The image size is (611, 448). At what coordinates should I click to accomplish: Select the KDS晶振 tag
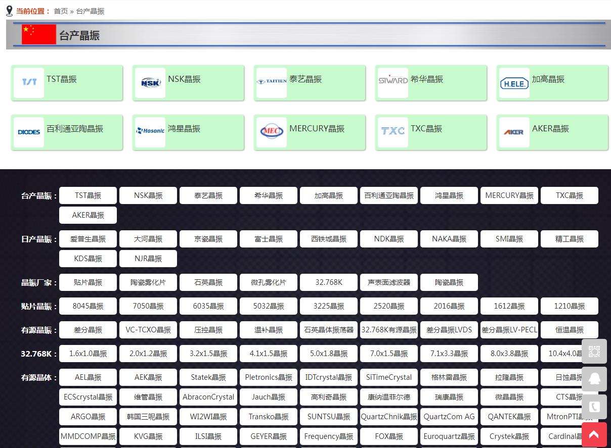[88, 259]
